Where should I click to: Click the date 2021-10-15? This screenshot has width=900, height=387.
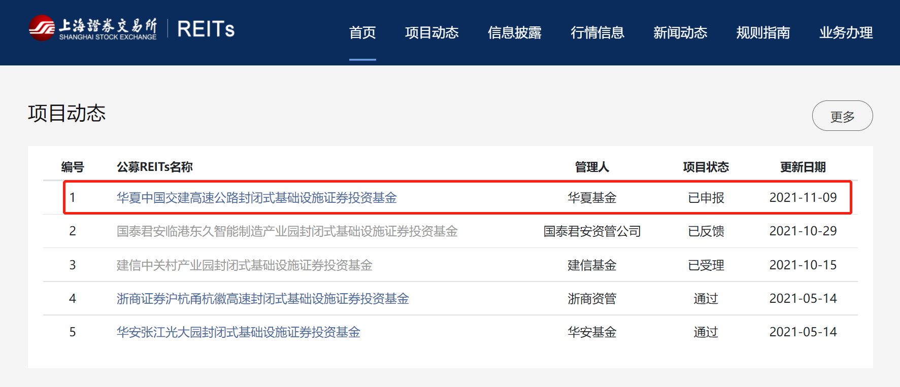[803, 265]
